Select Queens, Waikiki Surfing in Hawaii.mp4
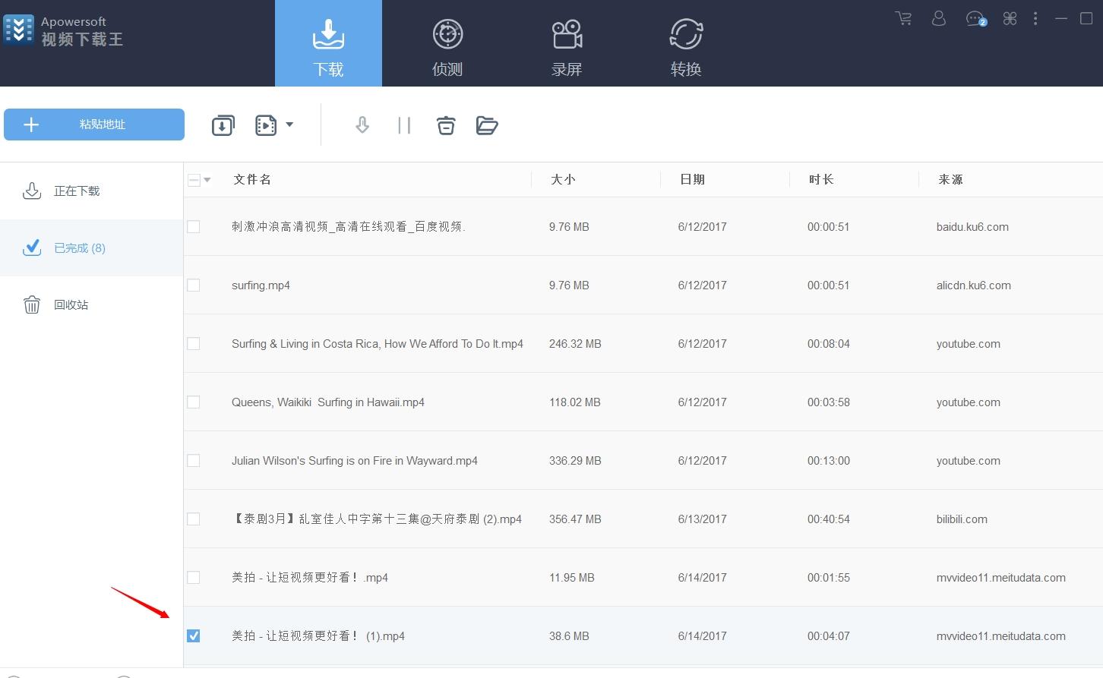 click(x=328, y=402)
